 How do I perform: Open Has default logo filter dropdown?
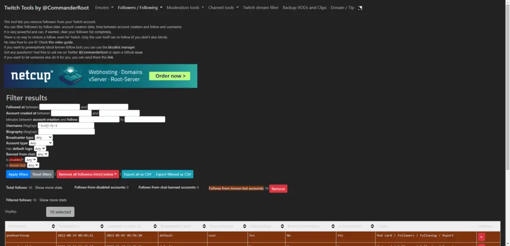click(x=40, y=149)
